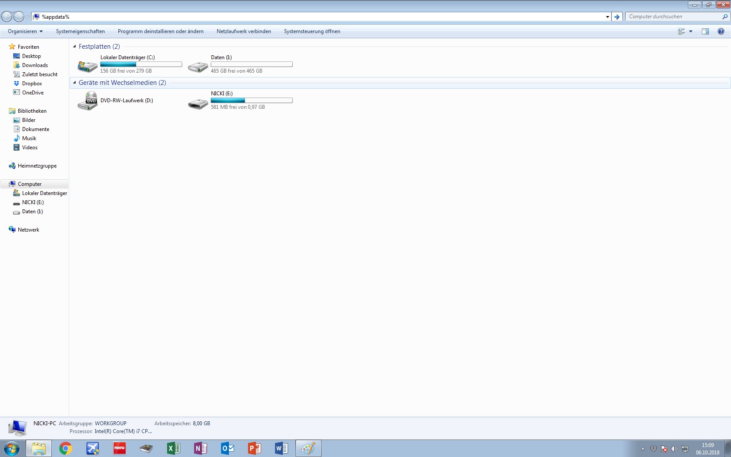The image size is (731, 457).
Task: Open the DVD-RW-Laufwerk (D:) drive
Action: [x=87, y=101]
